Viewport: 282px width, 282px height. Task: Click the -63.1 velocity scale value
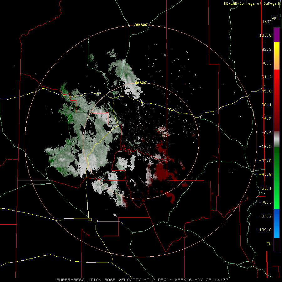coord(265,188)
